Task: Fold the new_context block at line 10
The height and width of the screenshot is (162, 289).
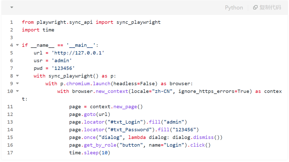Action: [x=17, y=91]
